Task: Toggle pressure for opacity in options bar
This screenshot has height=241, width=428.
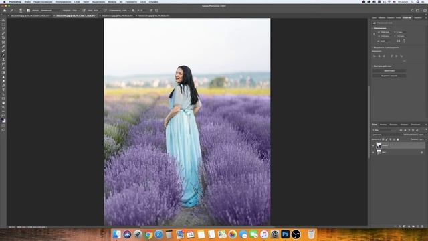Action: click(84, 11)
